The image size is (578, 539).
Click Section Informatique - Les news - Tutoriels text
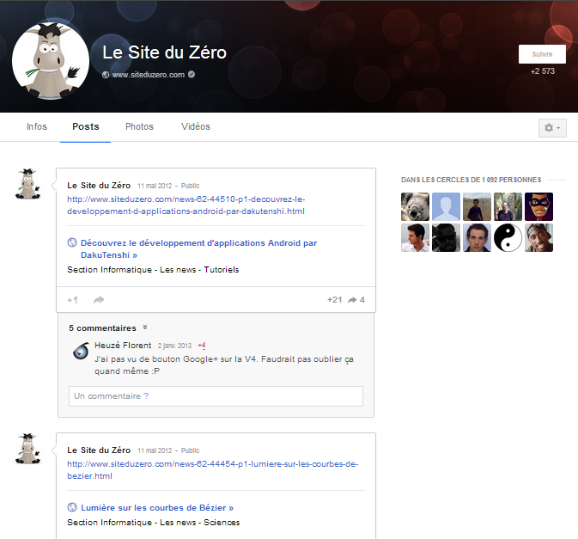tap(153, 270)
